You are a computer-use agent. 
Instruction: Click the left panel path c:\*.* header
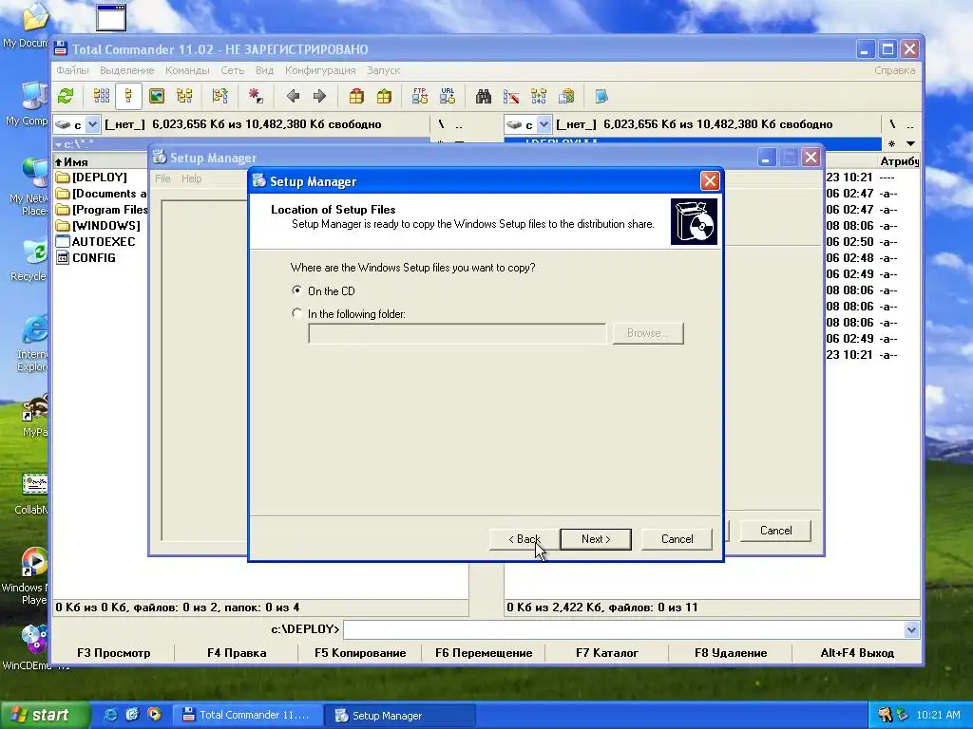point(241,144)
